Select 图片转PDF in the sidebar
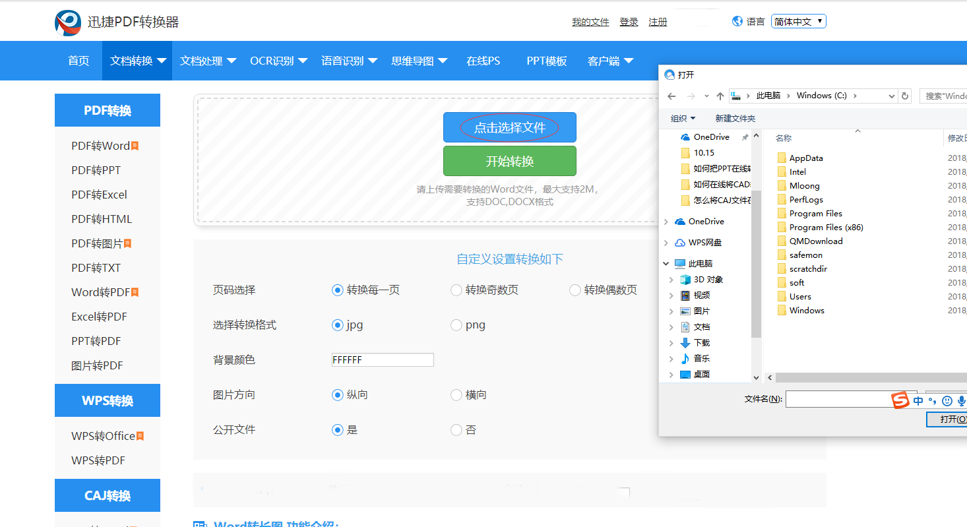Viewport: 967px width, 527px height. click(97, 365)
